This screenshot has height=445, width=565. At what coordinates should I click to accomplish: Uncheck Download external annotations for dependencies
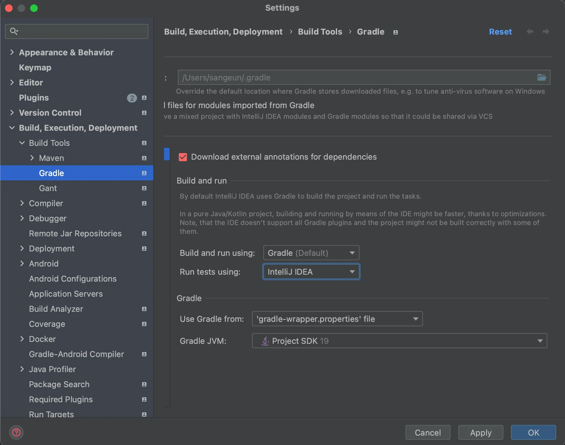(x=183, y=157)
